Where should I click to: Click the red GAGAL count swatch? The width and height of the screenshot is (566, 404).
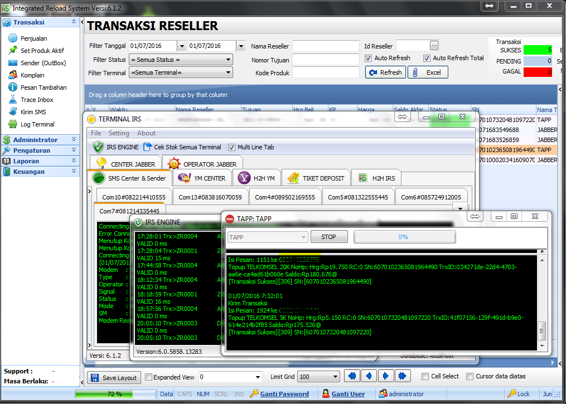pyautogui.click(x=538, y=72)
